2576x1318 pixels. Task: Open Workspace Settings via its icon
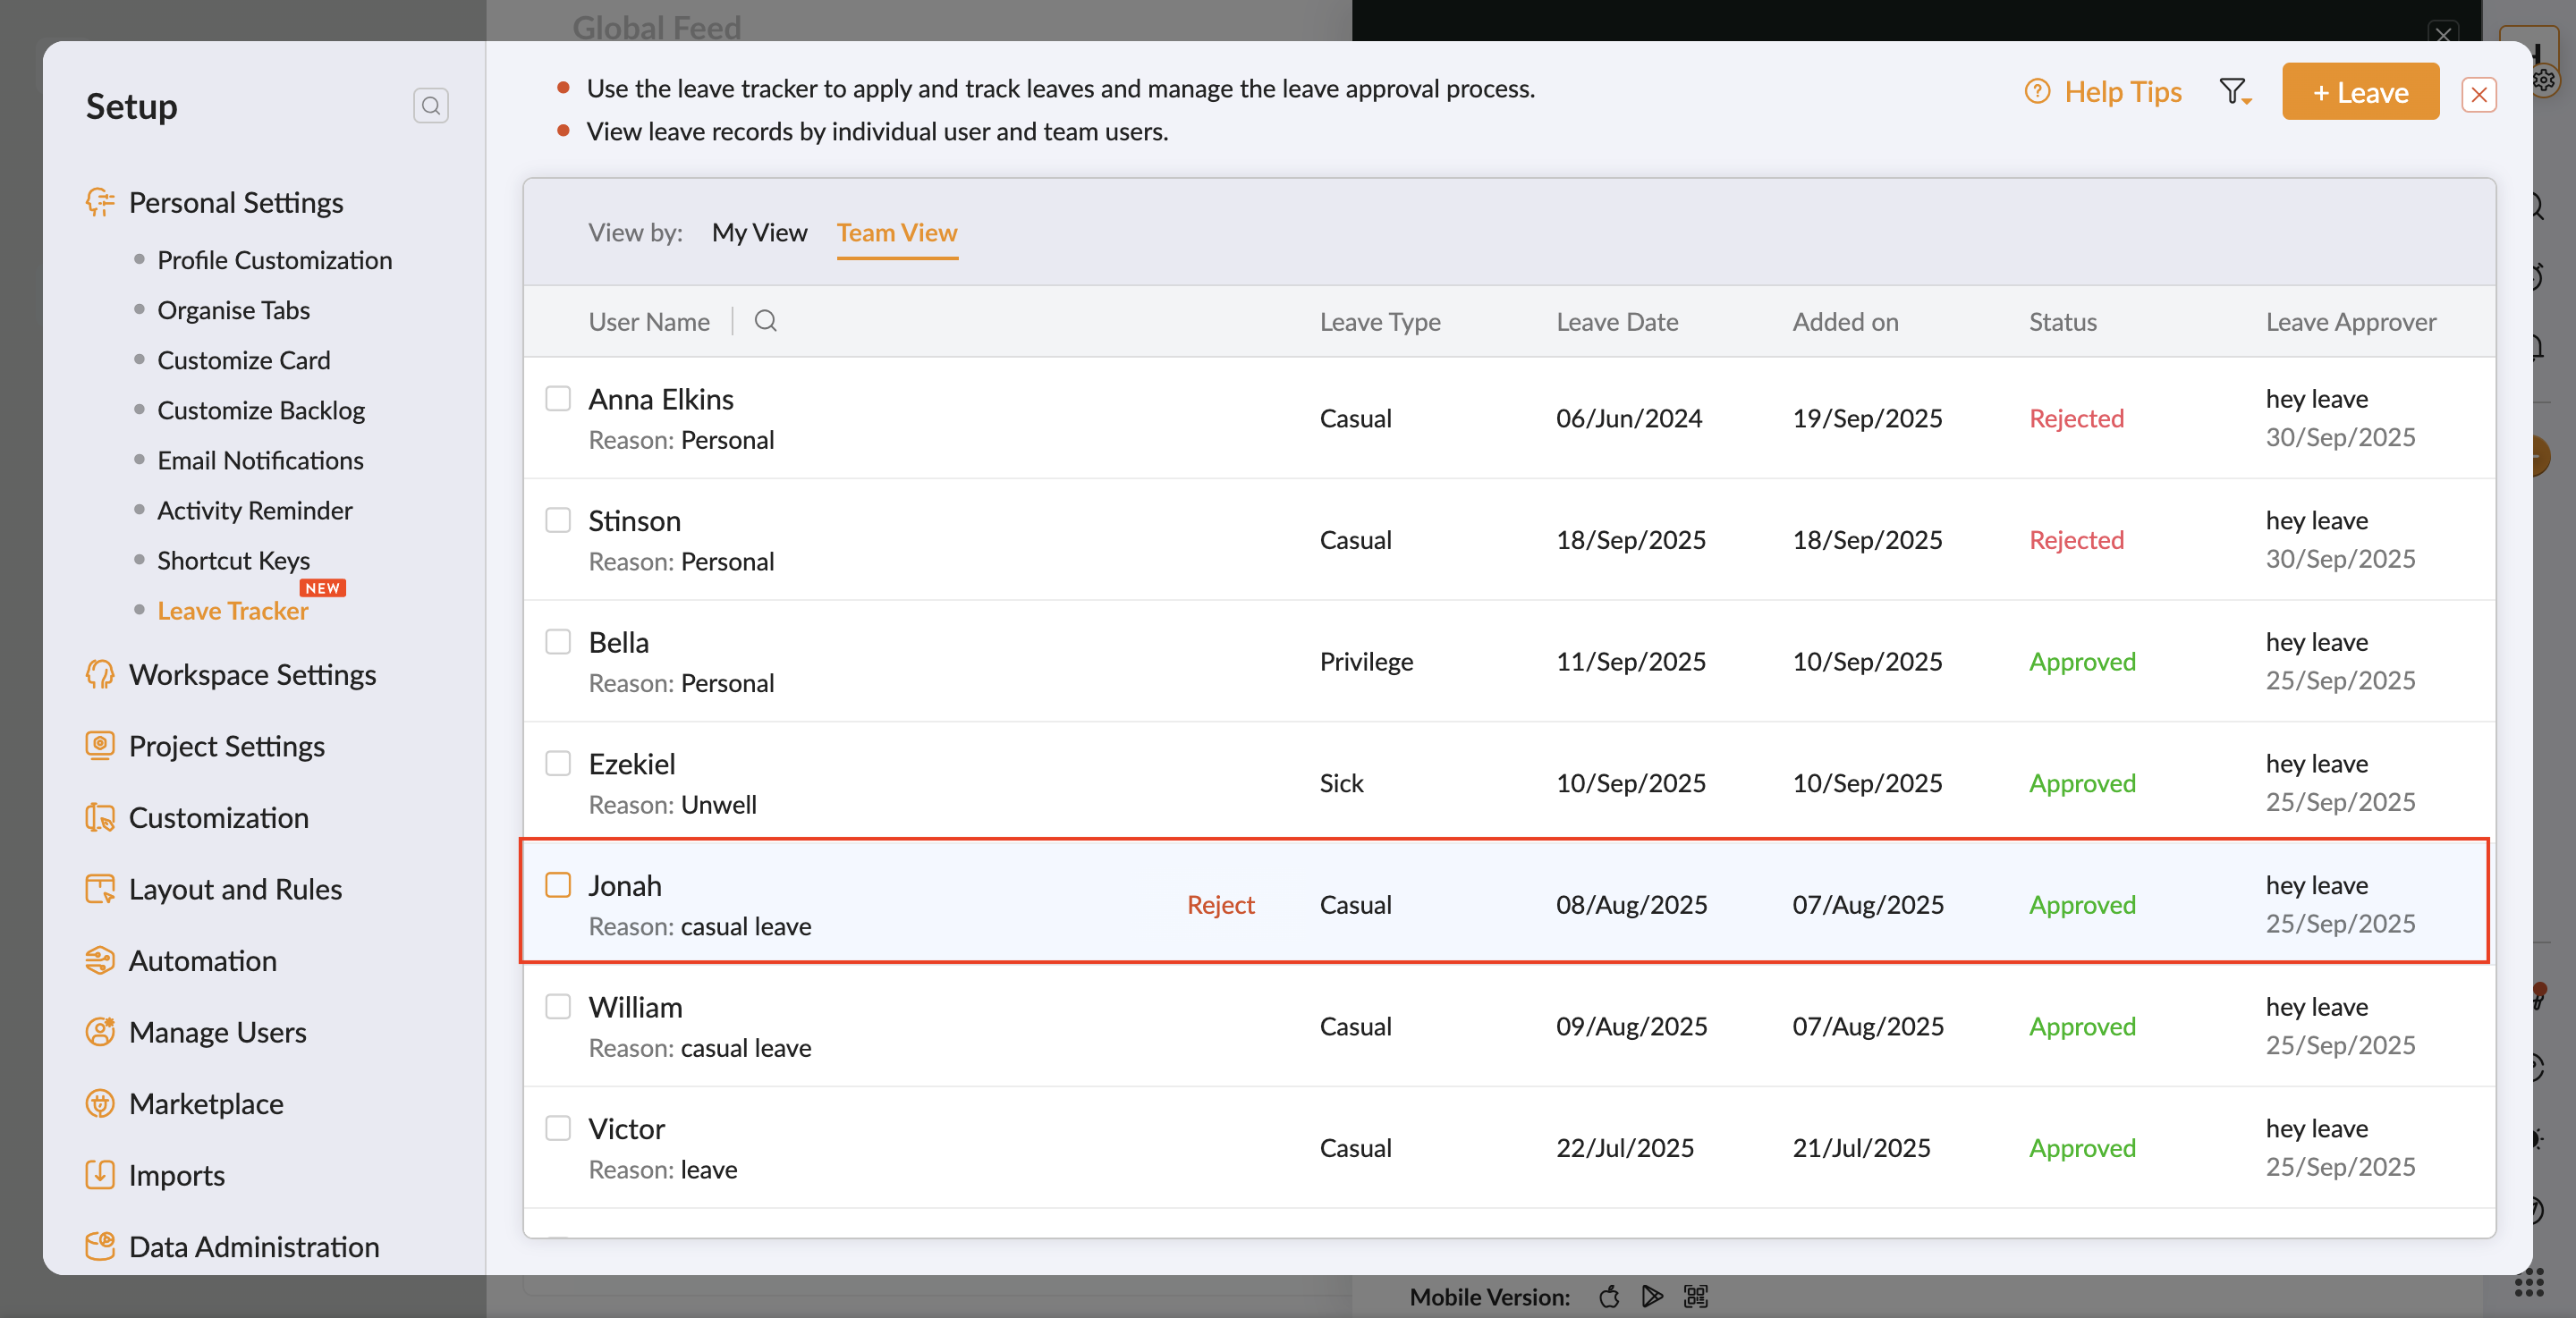[100, 675]
